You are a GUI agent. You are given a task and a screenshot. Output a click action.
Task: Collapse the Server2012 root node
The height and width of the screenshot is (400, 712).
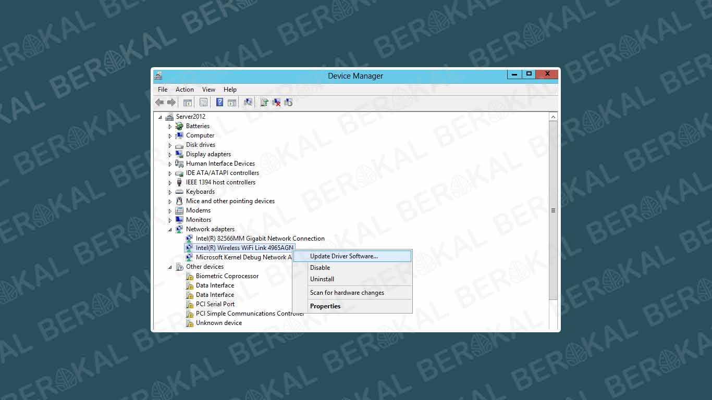point(160,117)
